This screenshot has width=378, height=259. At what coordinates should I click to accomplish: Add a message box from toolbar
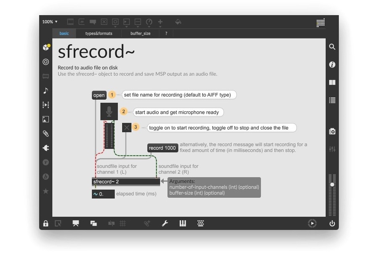click(82, 22)
